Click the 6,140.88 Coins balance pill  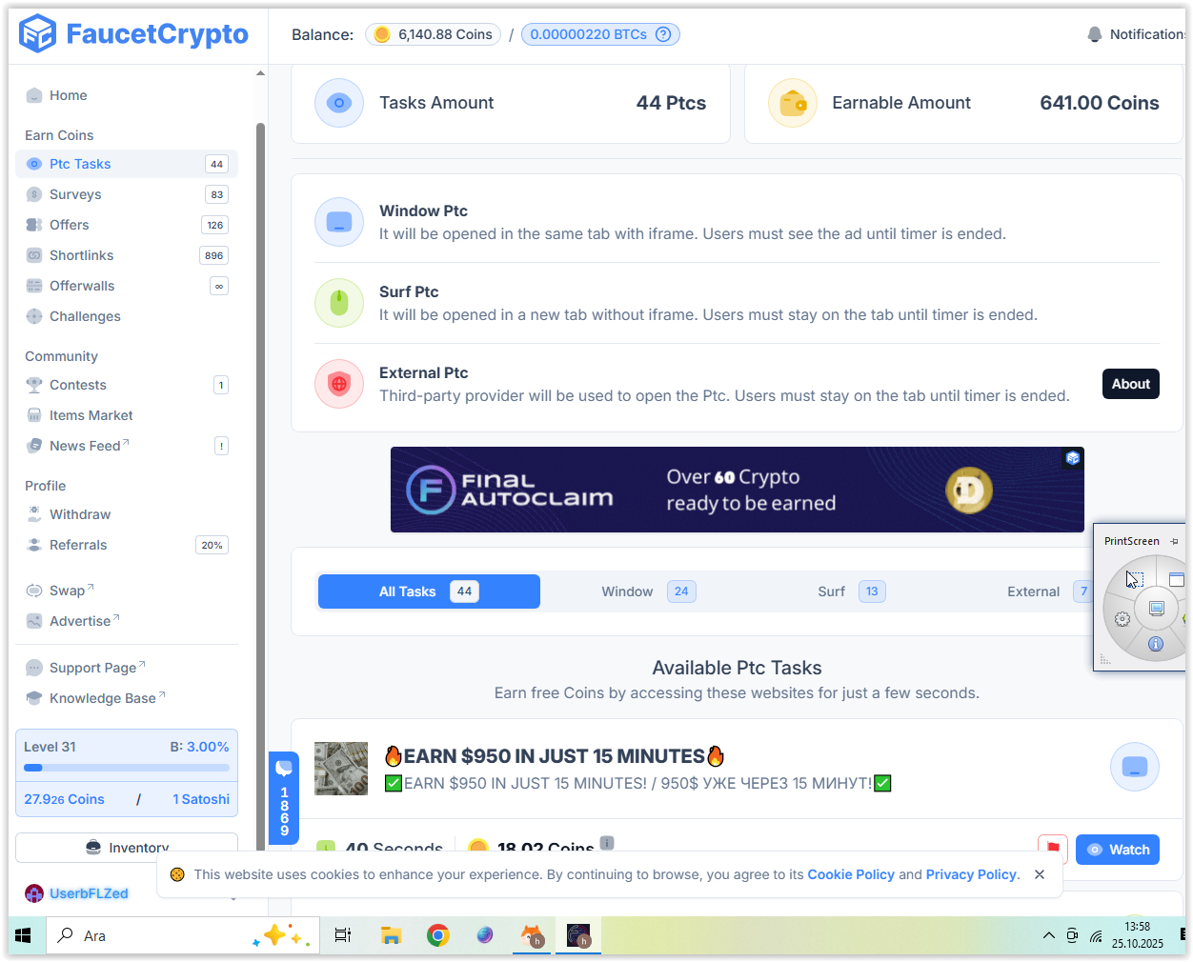pos(435,34)
